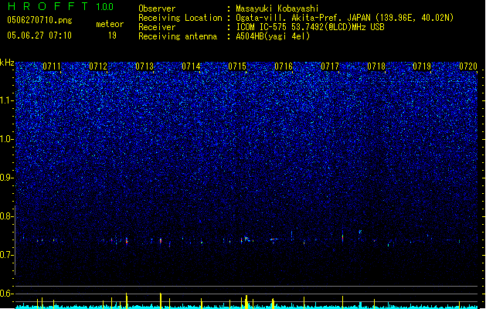
Task: Click the meteor count value 19
Action: [x=112, y=36]
